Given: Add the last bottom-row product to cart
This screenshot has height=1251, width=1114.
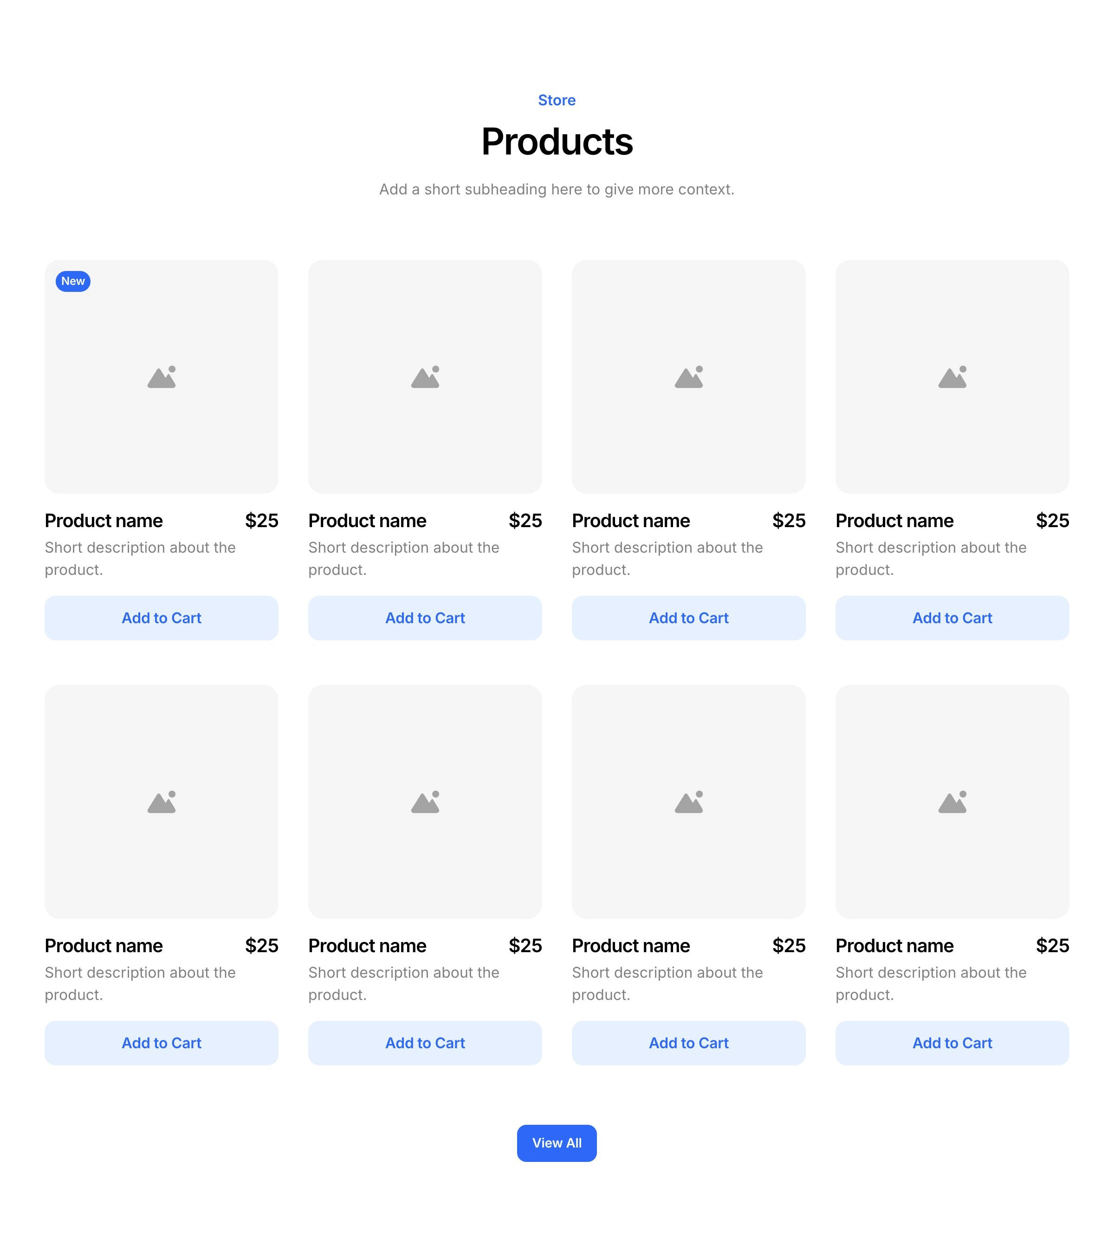Looking at the screenshot, I should tap(952, 1043).
